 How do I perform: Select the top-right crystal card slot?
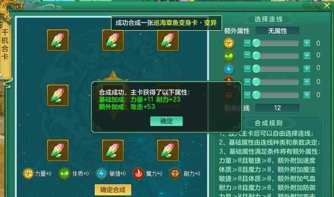click(168, 40)
